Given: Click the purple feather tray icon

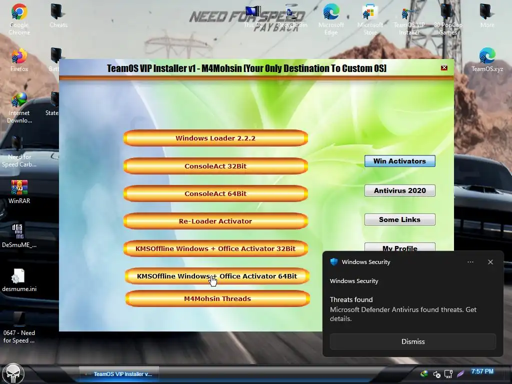Looking at the screenshot, I should 460,374.
